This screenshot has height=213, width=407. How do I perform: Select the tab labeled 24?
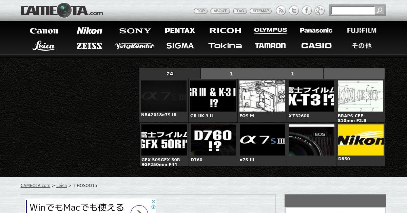click(x=170, y=74)
